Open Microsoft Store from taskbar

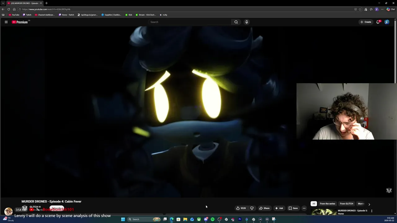click(178, 219)
